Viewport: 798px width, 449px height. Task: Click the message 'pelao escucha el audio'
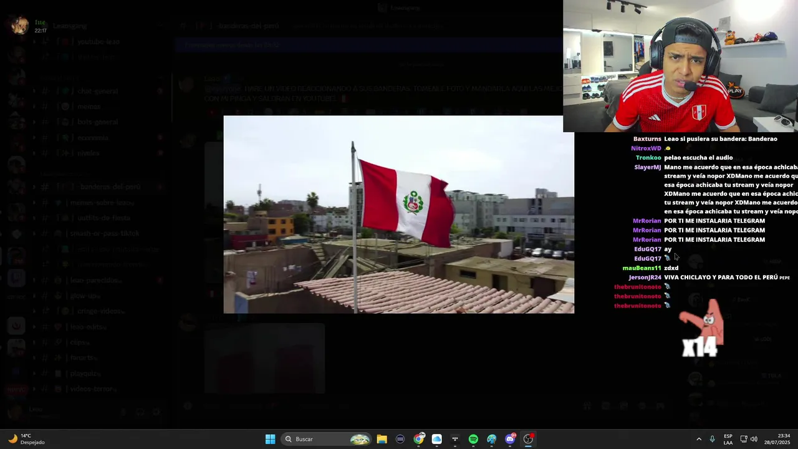(x=698, y=158)
